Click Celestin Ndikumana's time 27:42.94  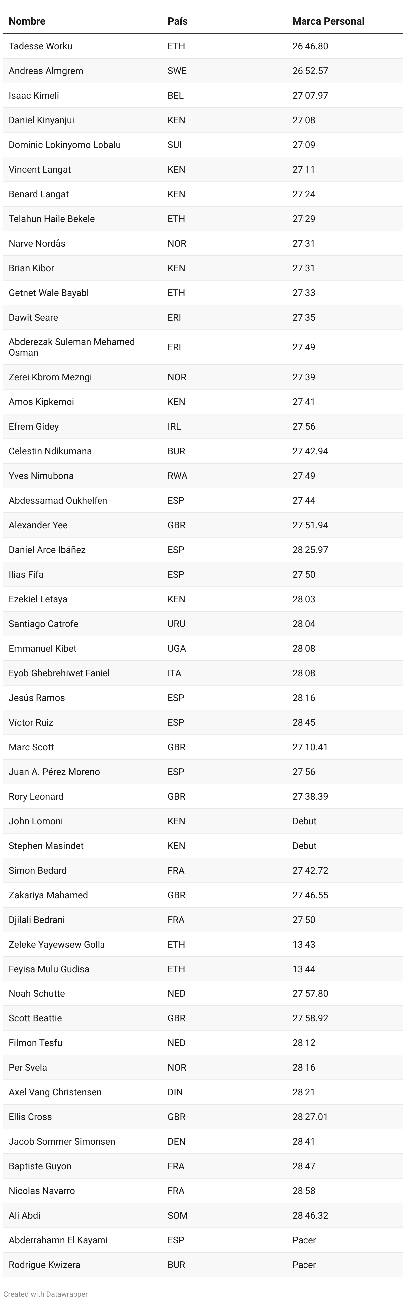pyautogui.click(x=310, y=451)
